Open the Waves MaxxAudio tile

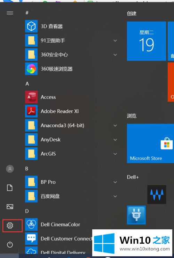tap(157, 194)
